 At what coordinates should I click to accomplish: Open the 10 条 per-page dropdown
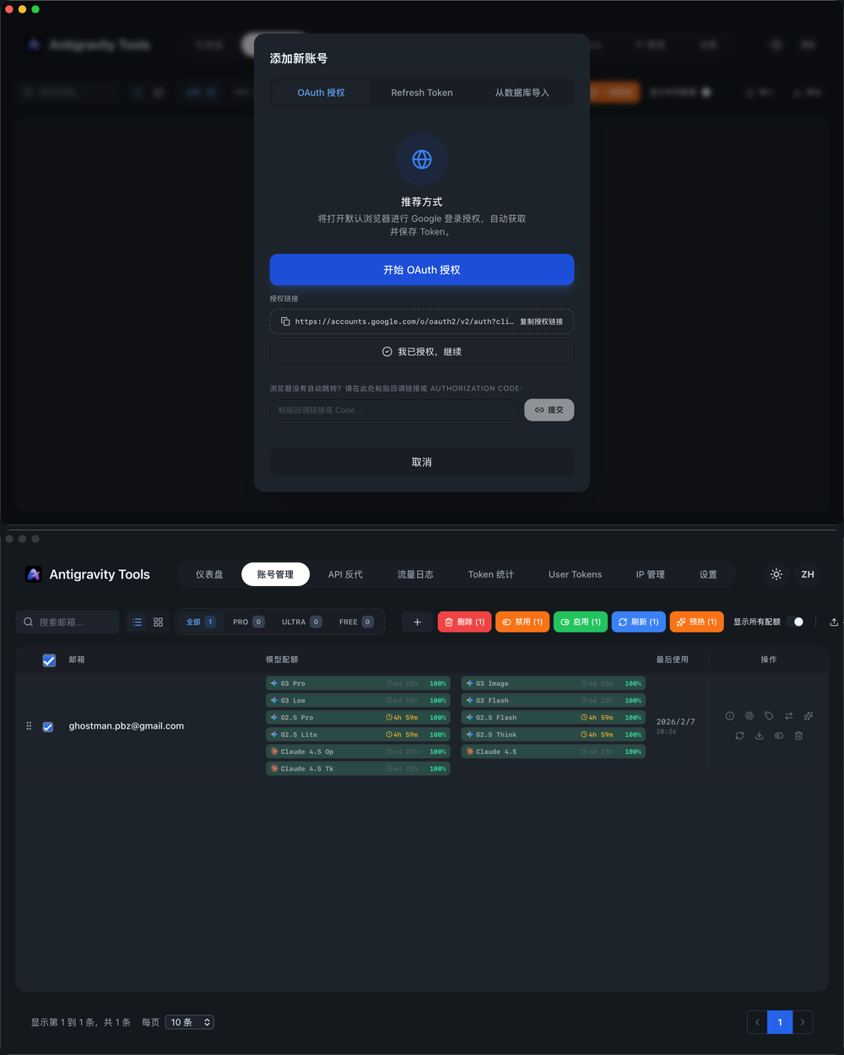pyautogui.click(x=190, y=1022)
